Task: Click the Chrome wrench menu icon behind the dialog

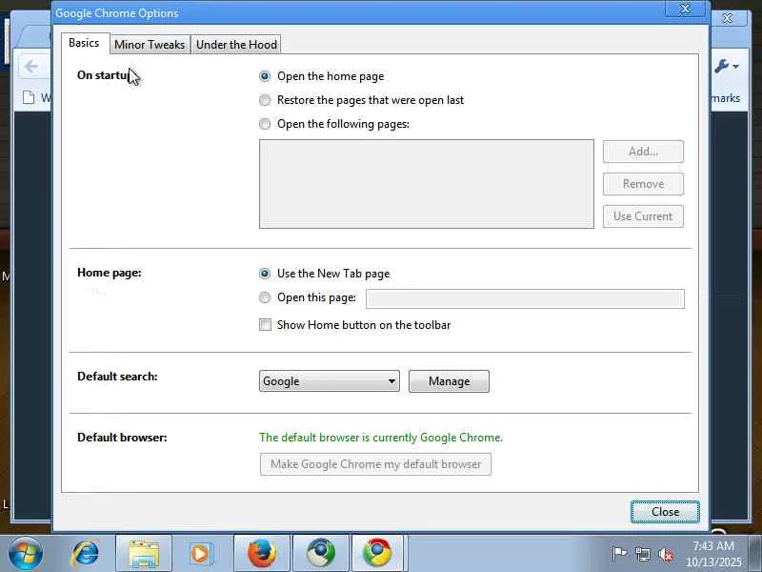Action: click(x=726, y=66)
